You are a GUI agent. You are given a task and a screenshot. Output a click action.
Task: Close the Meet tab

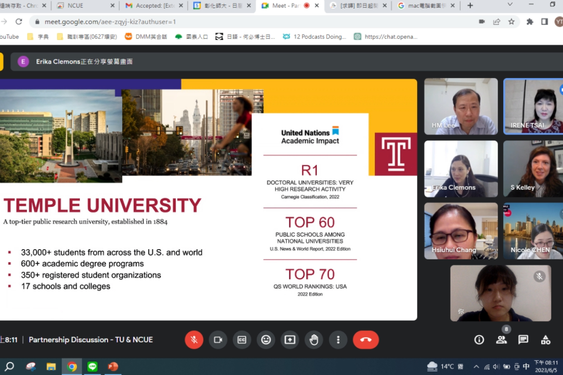click(317, 5)
